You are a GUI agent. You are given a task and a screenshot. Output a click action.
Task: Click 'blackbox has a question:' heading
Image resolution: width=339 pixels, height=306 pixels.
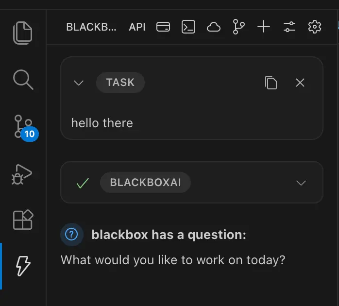pyautogui.click(x=169, y=235)
